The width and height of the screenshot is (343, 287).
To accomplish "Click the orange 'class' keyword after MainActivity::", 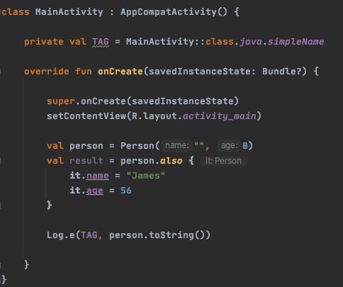I will click(220, 42).
